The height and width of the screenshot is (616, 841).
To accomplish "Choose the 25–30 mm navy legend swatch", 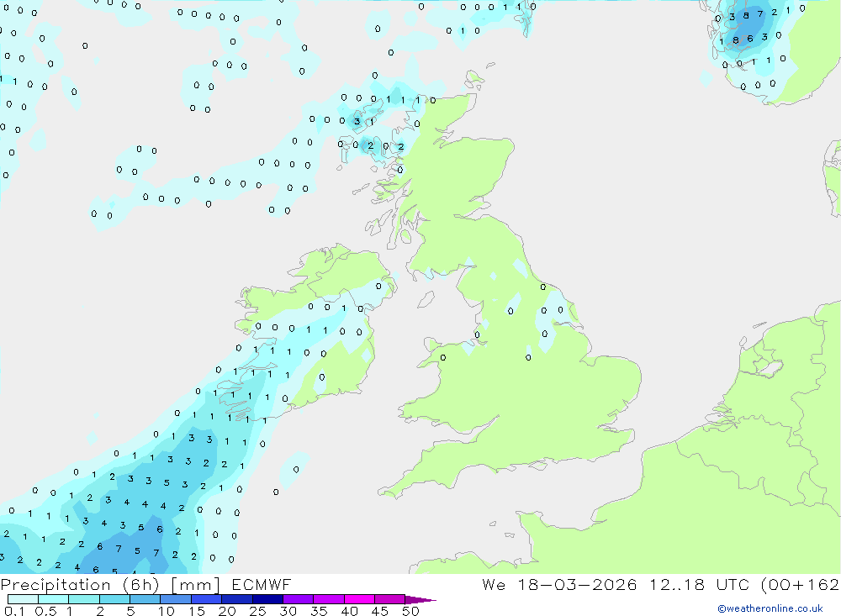I will click(x=267, y=599).
